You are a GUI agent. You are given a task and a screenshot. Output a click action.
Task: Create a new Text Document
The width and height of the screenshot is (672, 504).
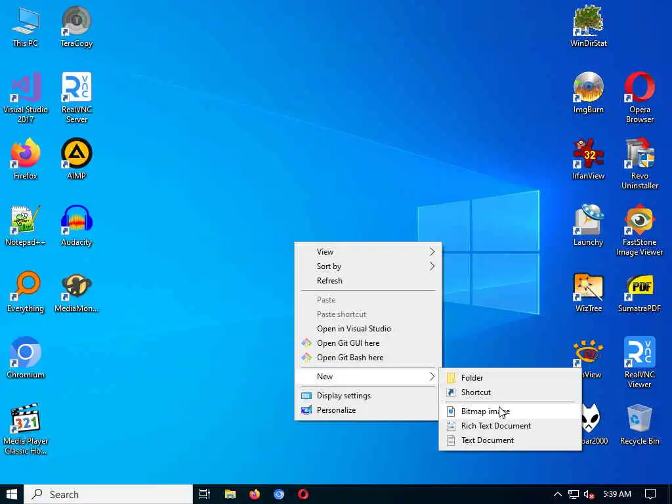tap(510, 440)
